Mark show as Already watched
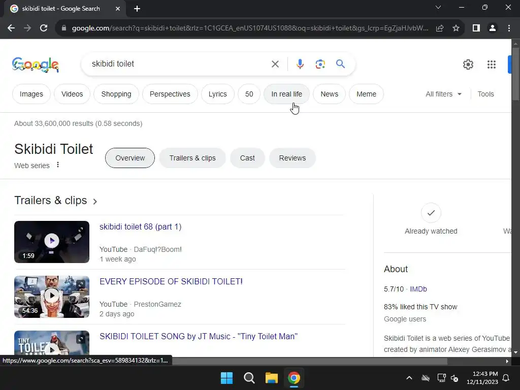This screenshot has width=520, height=390. pyautogui.click(x=431, y=213)
